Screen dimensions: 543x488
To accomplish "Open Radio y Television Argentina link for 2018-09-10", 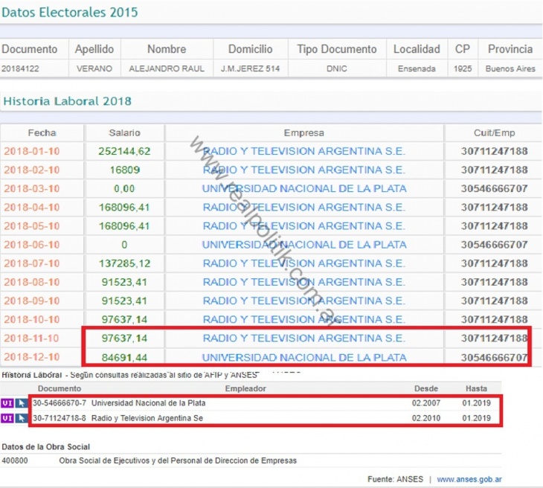I will 303,301.
